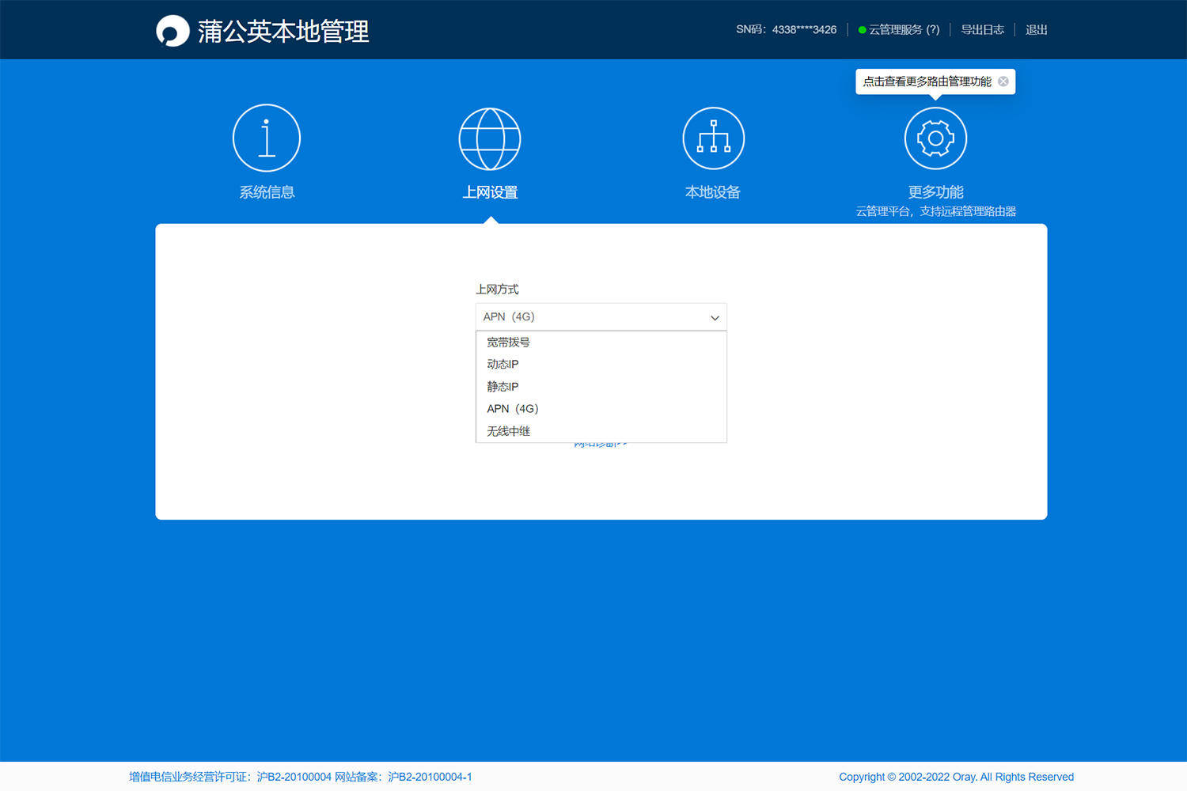Image resolution: width=1187 pixels, height=791 pixels.
Task: Pick APN (4G) in the opened option list
Action: pyautogui.click(x=512, y=409)
